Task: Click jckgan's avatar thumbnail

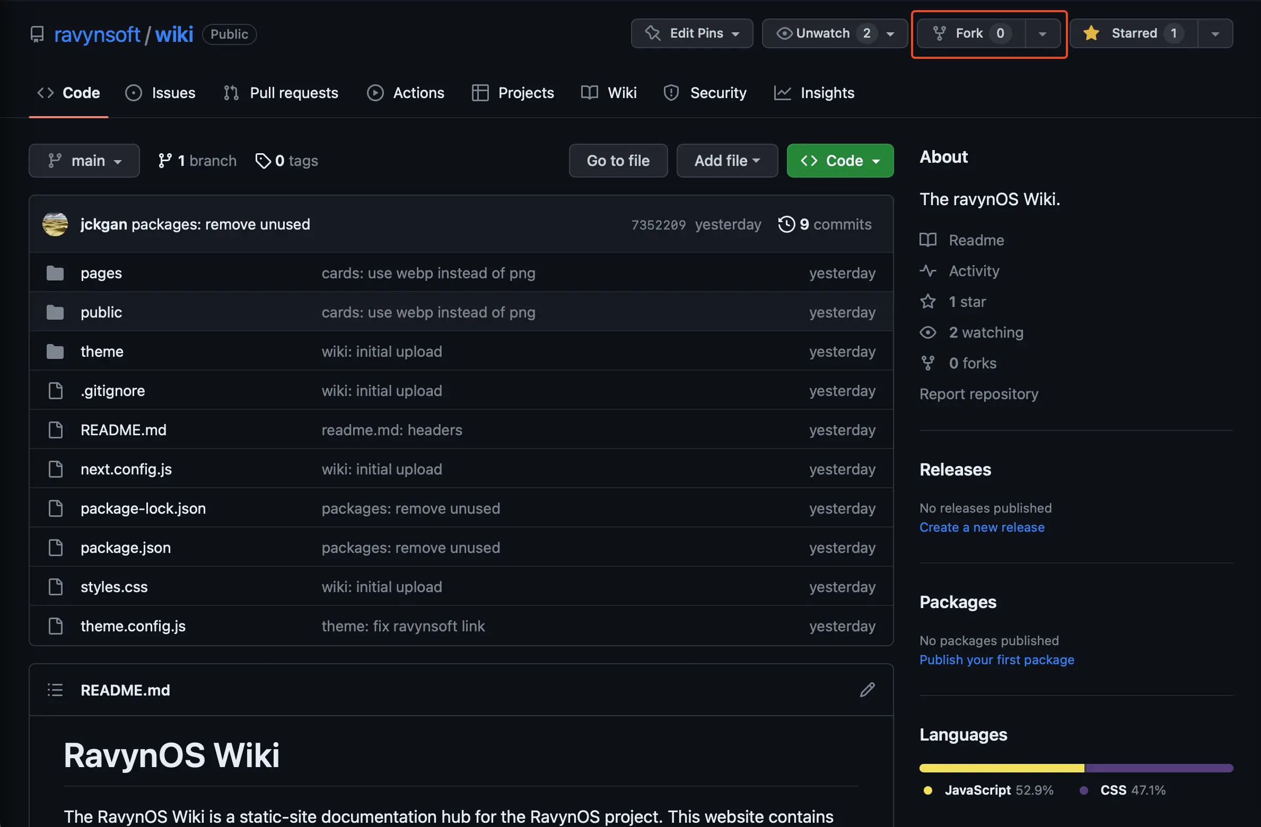Action: [55, 224]
